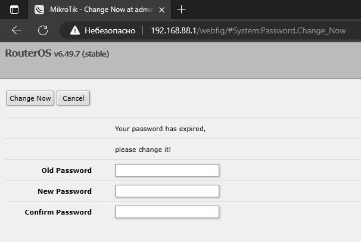Reload the WebFig page
The height and width of the screenshot is (242, 361).
[x=43, y=30]
